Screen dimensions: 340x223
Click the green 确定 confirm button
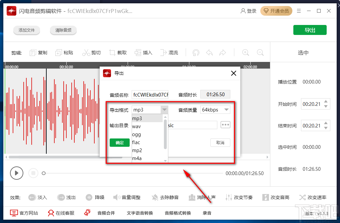119,142
